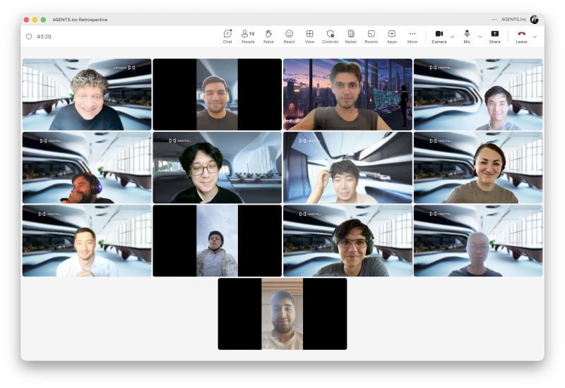Open meeting Controls
565x388 pixels.
330,37
